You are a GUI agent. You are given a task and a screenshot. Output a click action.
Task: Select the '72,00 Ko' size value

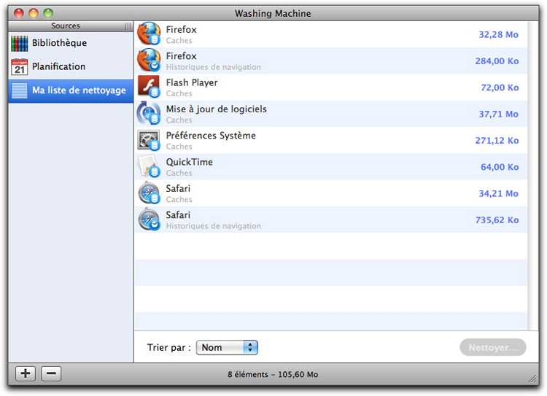pos(500,88)
